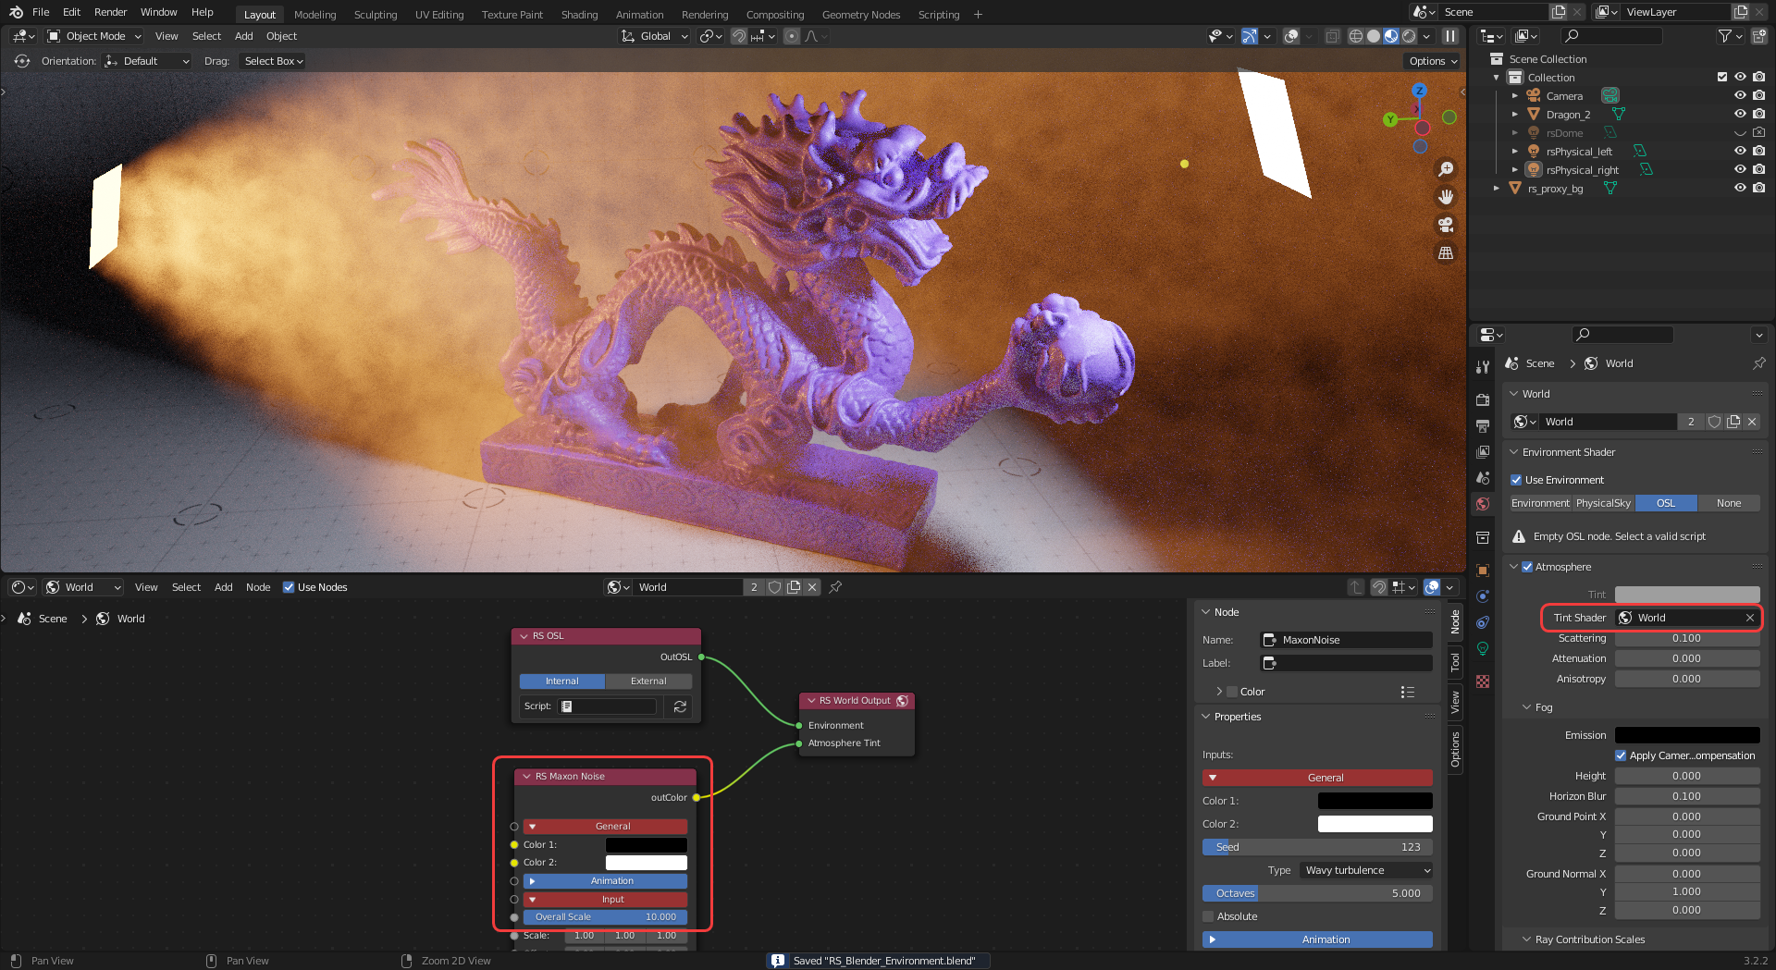Viewport: 1776px width, 970px height.
Task: Uncheck Use Nodes in the node editor
Action: [x=289, y=587]
